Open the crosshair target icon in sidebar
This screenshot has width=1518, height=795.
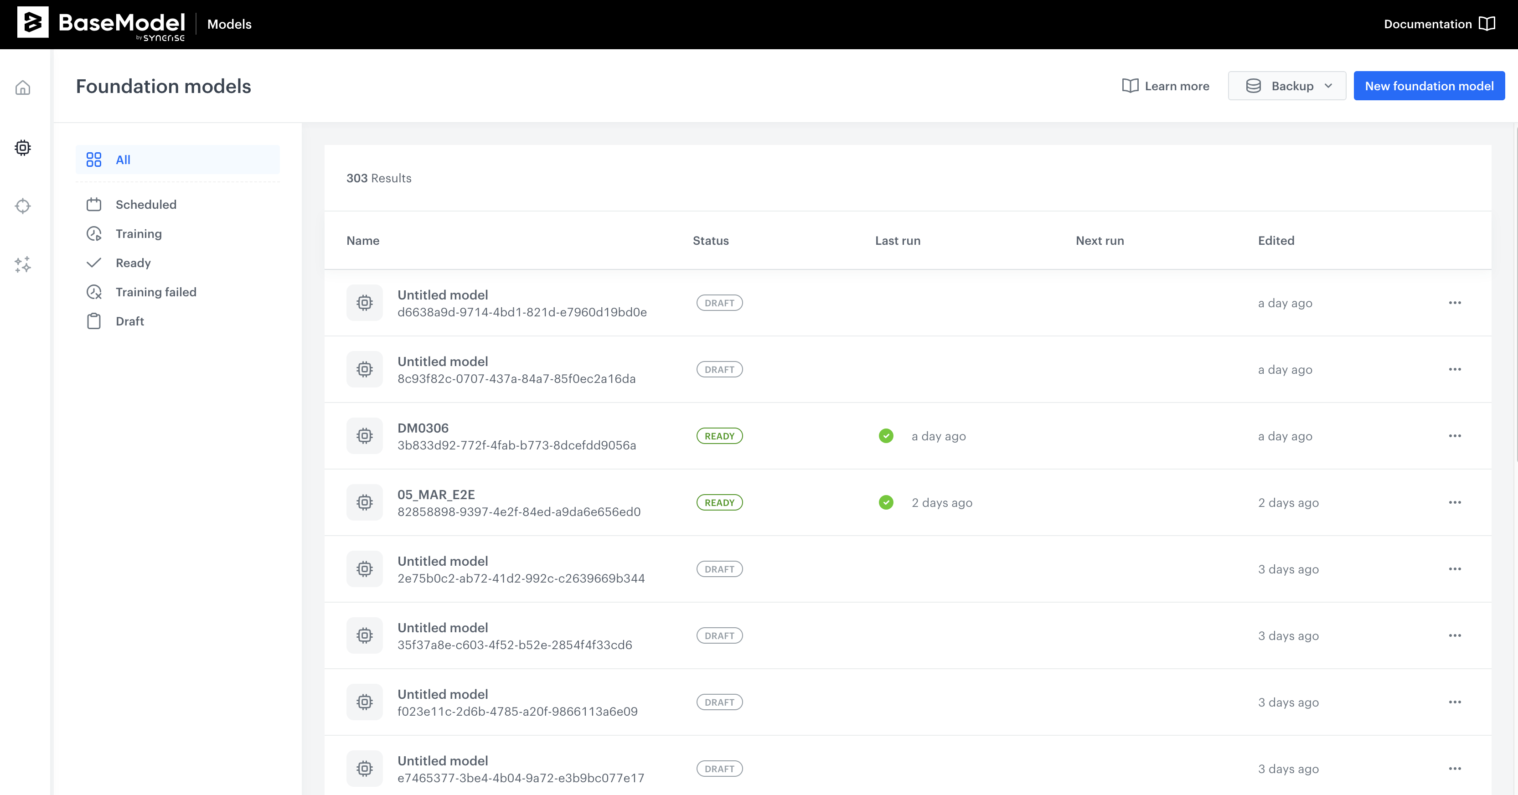tap(22, 206)
